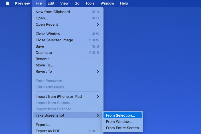Open the Help menu
Screen dimensions: 201x134
point(124,3)
